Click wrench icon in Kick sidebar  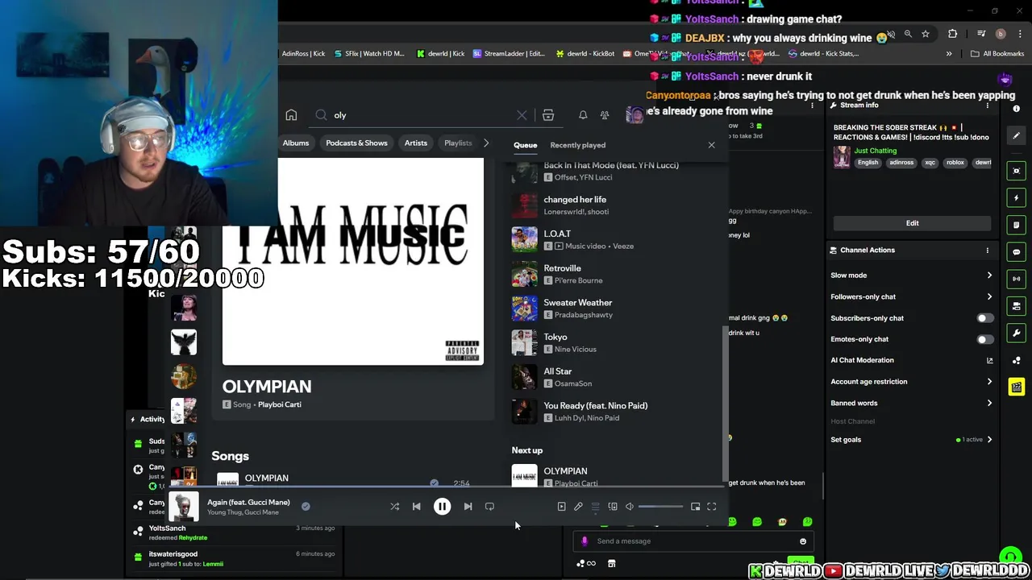1017,333
